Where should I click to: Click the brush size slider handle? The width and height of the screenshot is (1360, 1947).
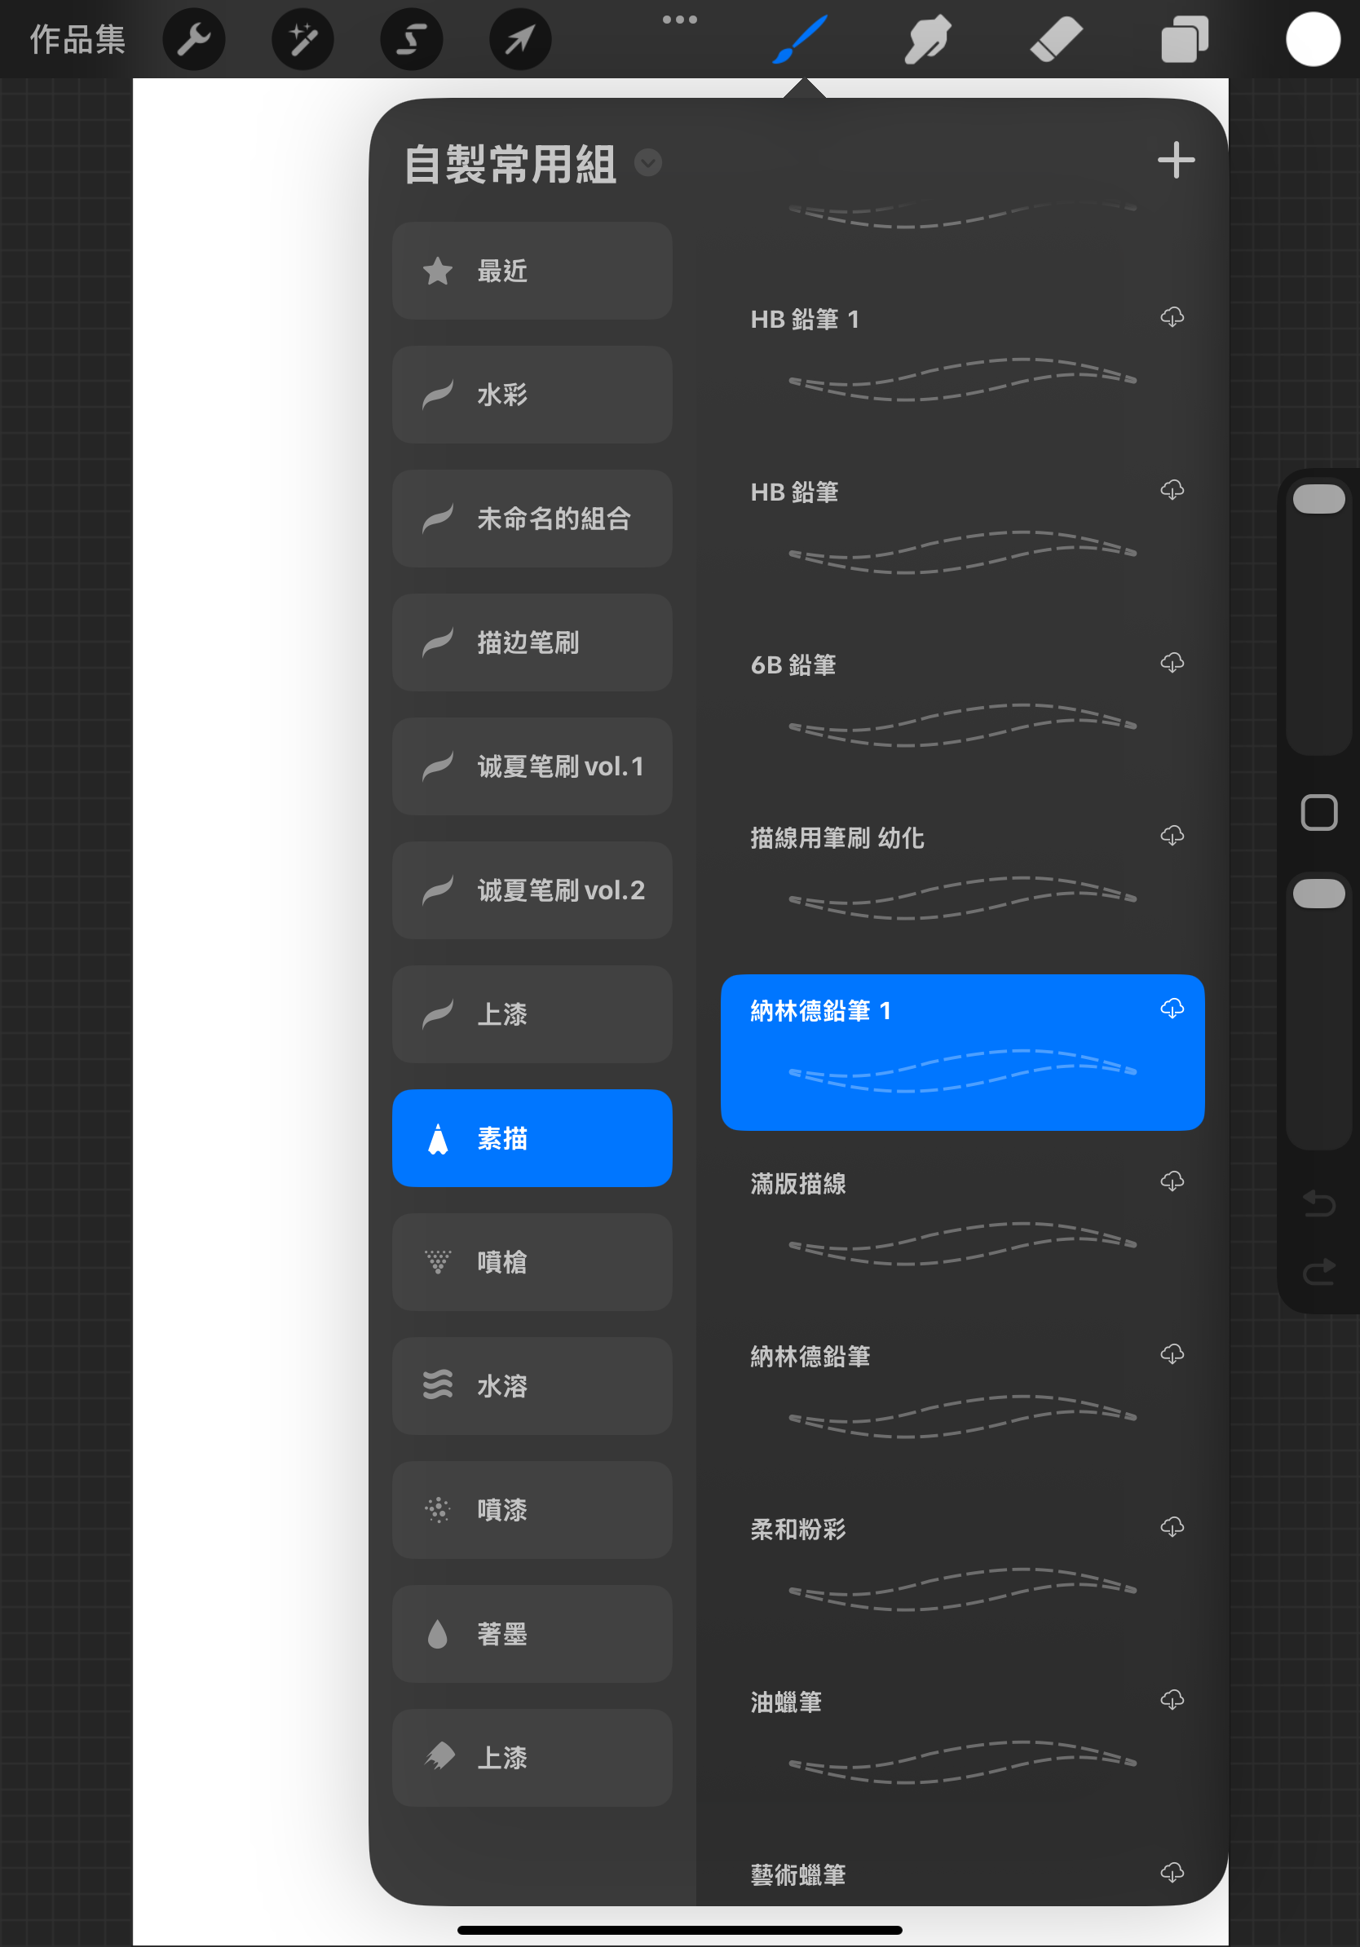1318,499
